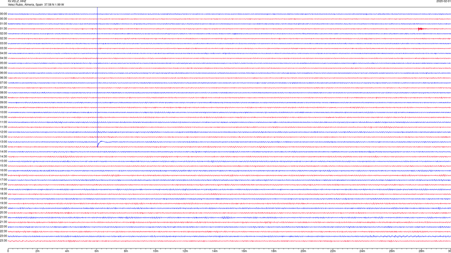Select the 19:00 trace time label
Viewport: 451px width, 253px height.
point(3,199)
